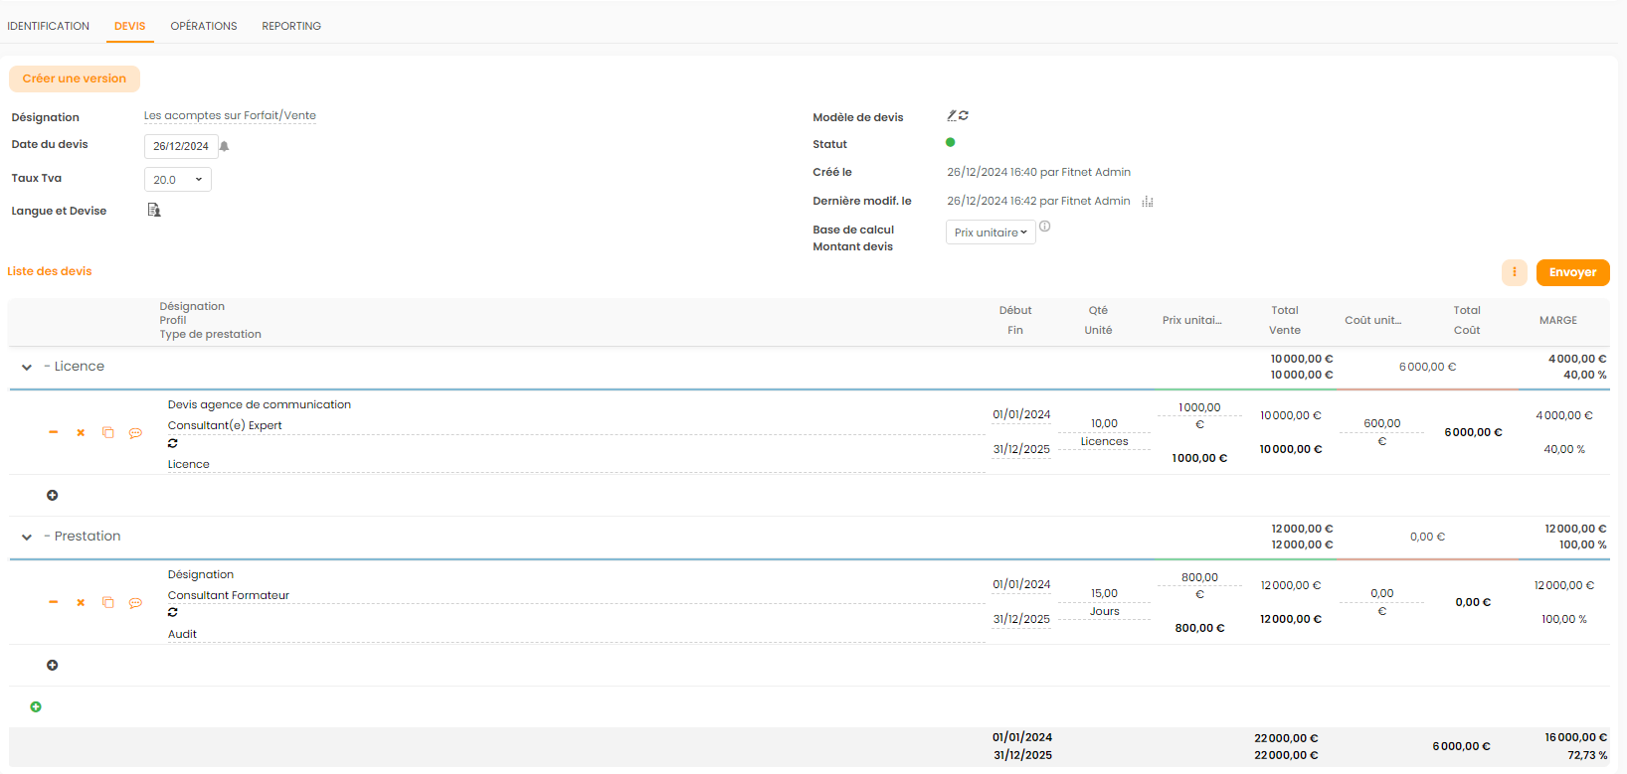The width and height of the screenshot is (1627, 774).
Task: Click the Envoyer button
Action: (x=1572, y=272)
